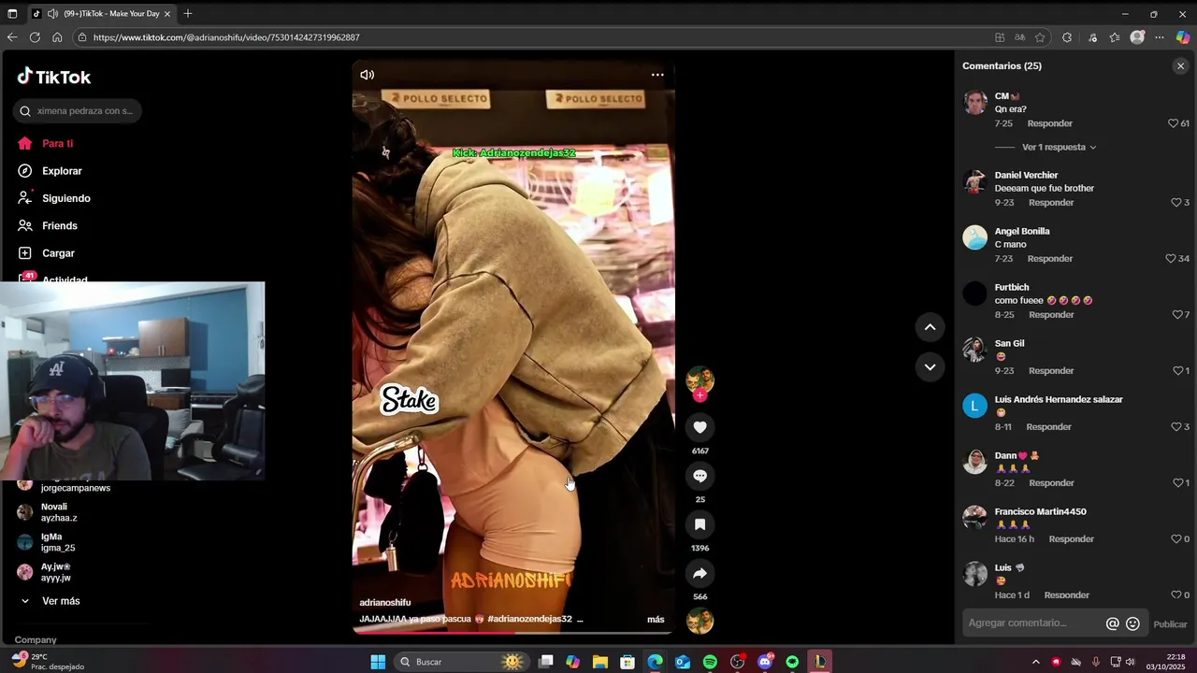Expand 'Ver más' in following accounts list
The image size is (1197, 673).
(x=61, y=601)
